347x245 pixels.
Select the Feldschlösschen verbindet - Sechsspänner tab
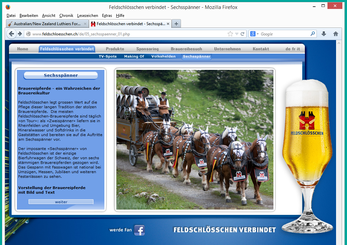pyautogui.click(x=130, y=24)
